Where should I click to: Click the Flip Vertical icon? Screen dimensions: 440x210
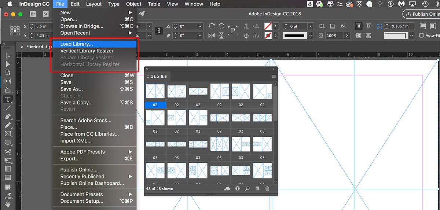[221, 36]
